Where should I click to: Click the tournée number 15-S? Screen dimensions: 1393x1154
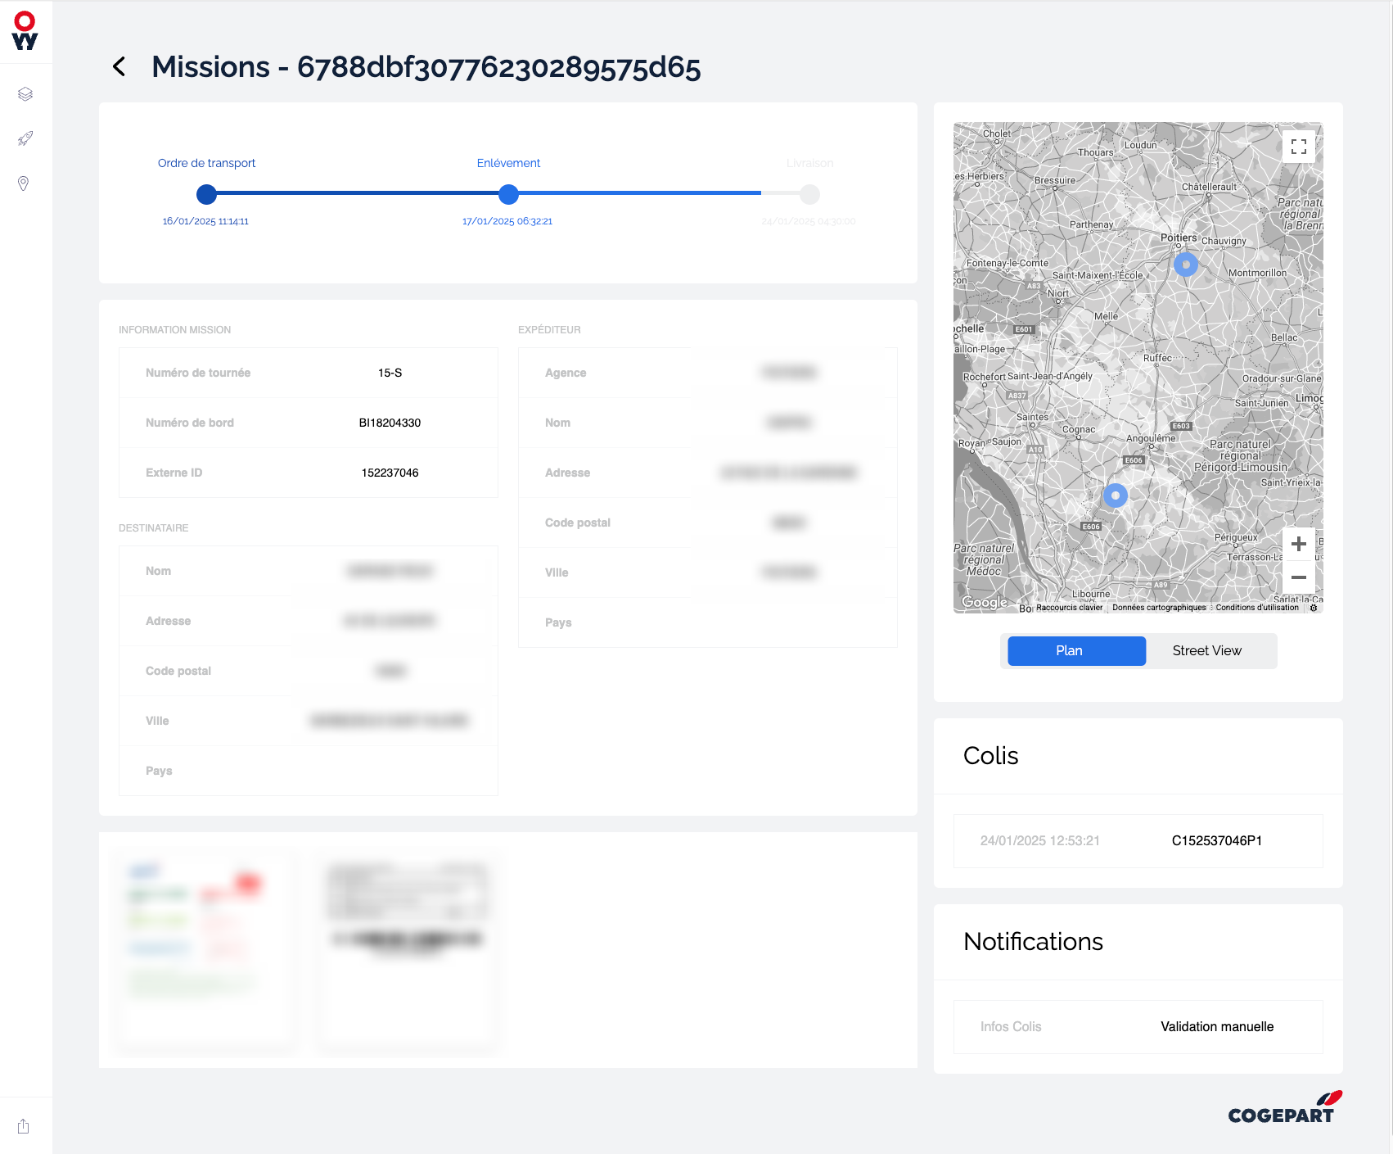coord(390,373)
